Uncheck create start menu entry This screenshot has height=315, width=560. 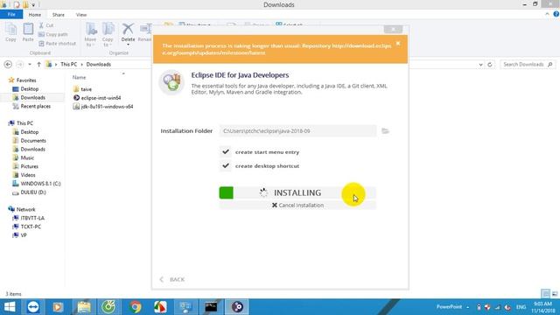click(226, 151)
